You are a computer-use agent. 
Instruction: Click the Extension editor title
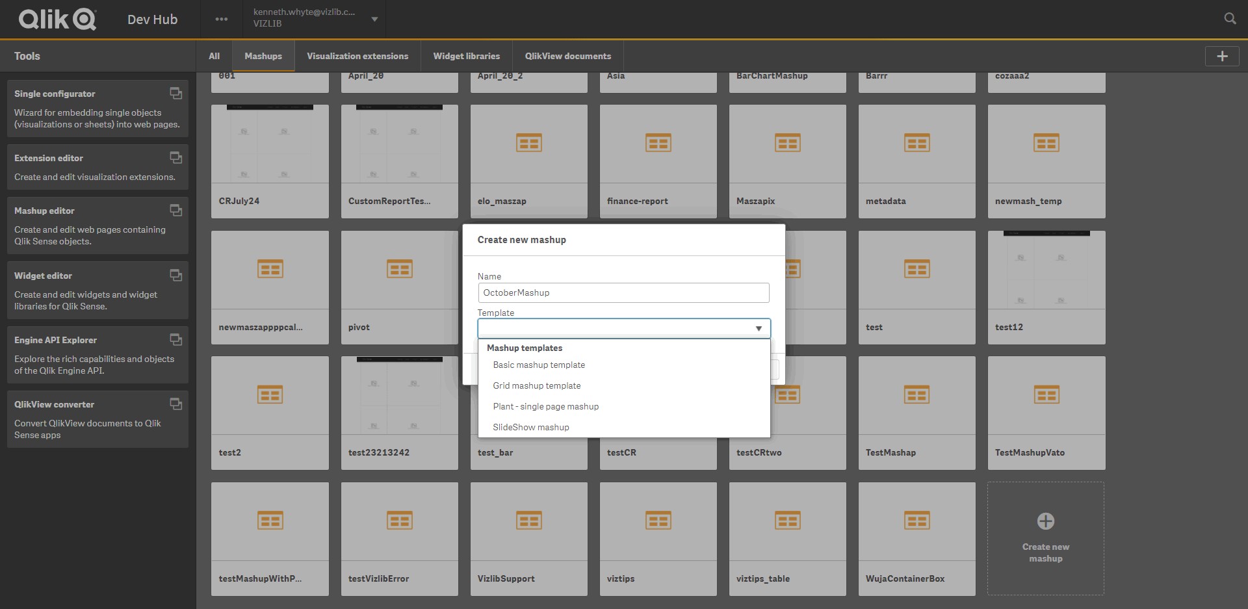click(49, 158)
